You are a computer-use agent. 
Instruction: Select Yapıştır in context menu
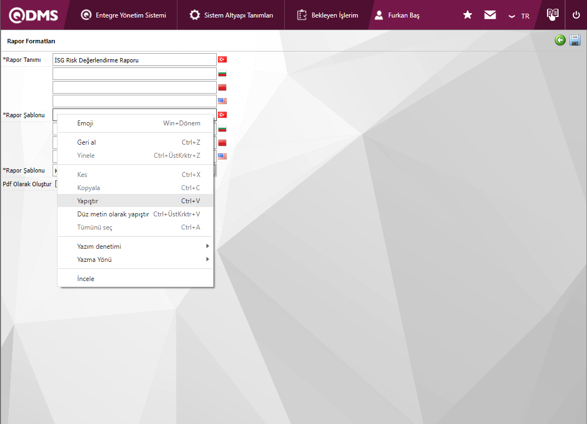(x=135, y=200)
